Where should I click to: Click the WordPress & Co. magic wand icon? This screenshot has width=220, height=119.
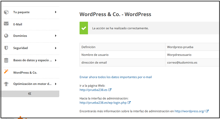(x=6, y=71)
